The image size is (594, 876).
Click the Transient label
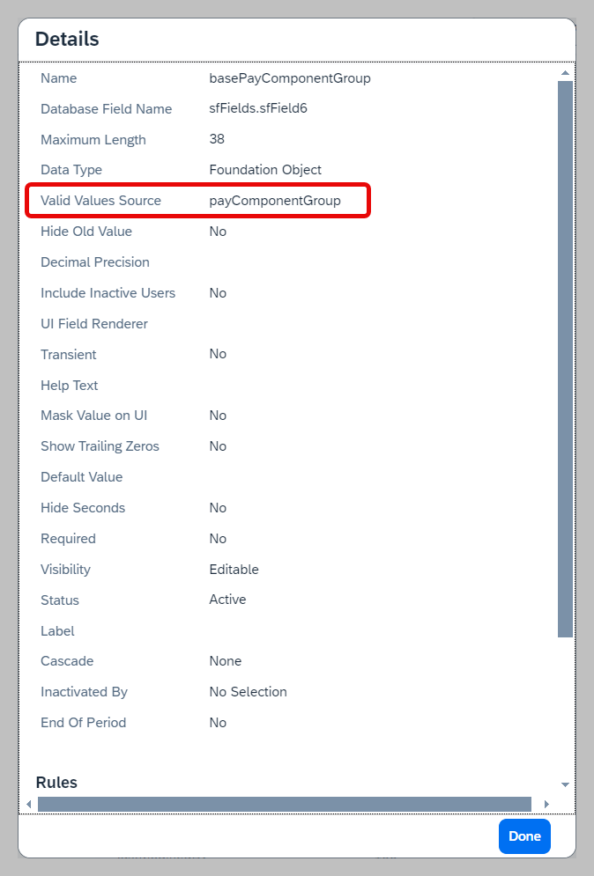[68, 354]
